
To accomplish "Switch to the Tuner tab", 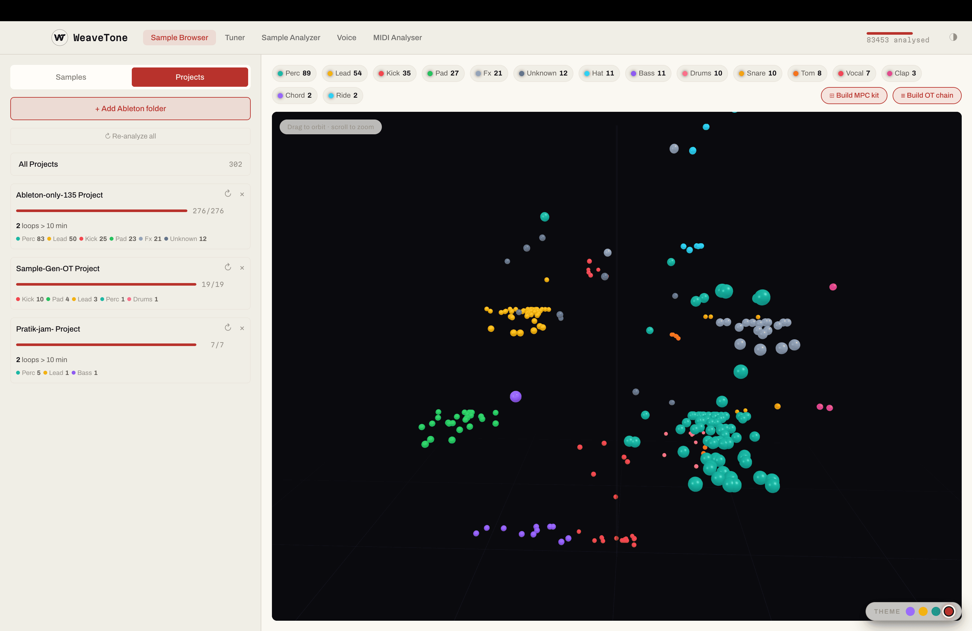I will tap(235, 38).
